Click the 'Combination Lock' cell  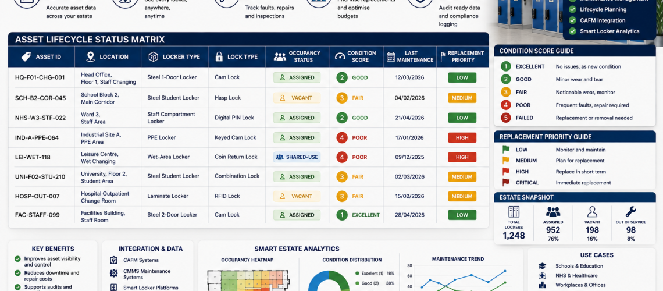click(237, 176)
